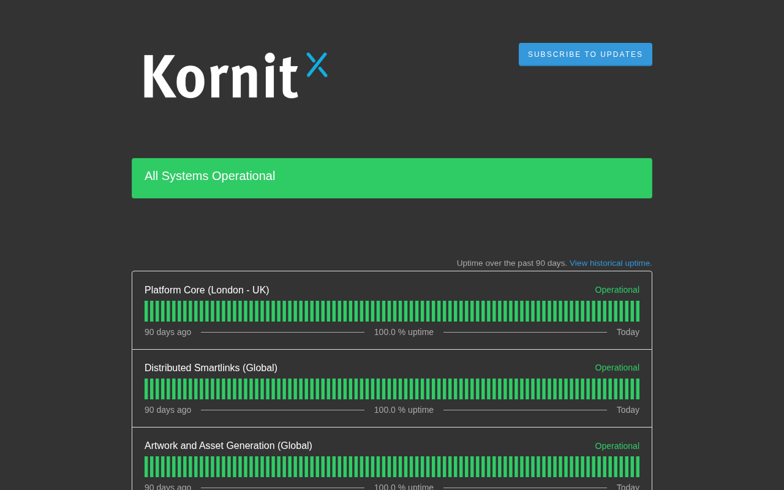Image resolution: width=784 pixels, height=490 pixels.
Task: Click the 'Today' label under Platform Core
Action: click(628, 332)
